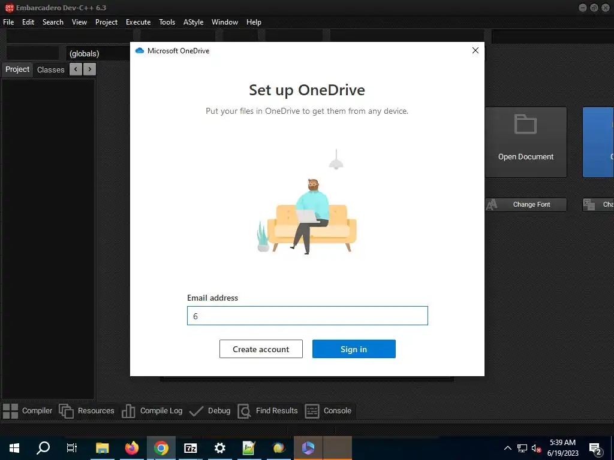Click the blue prism icon on taskbar
This screenshot has height=460, width=614.
pos(308,448)
